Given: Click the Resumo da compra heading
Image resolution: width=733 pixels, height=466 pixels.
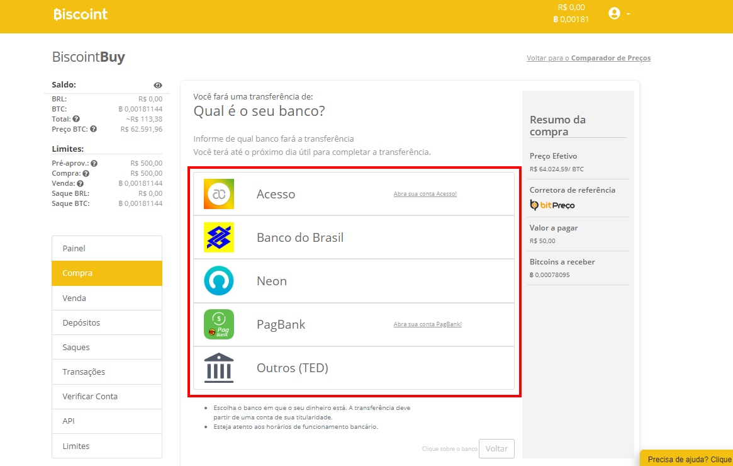Looking at the screenshot, I should [x=557, y=125].
